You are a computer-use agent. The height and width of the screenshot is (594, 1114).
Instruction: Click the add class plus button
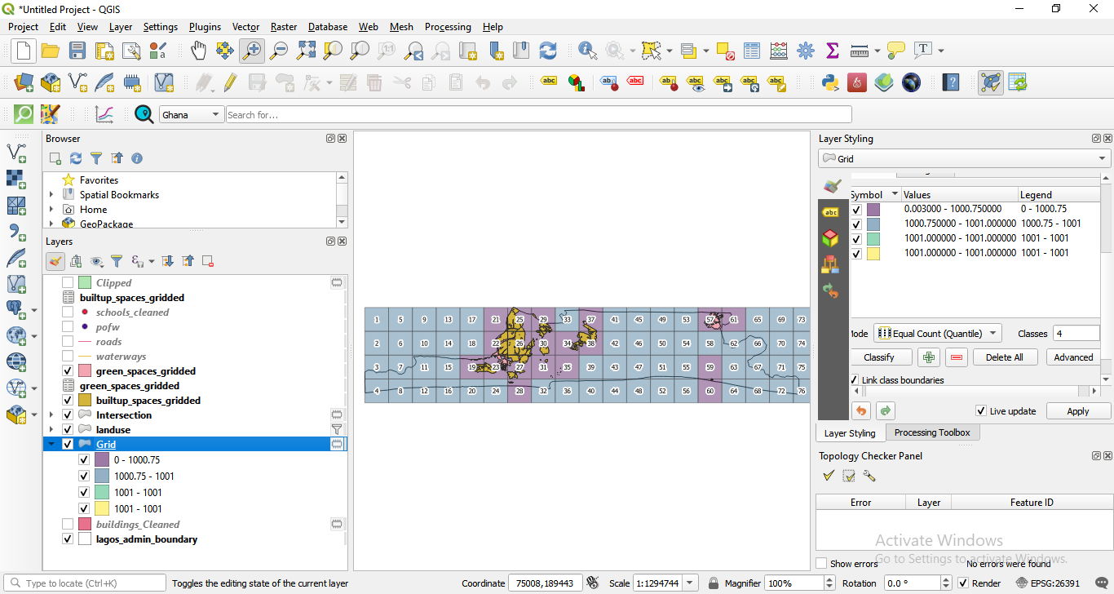coord(928,357)
